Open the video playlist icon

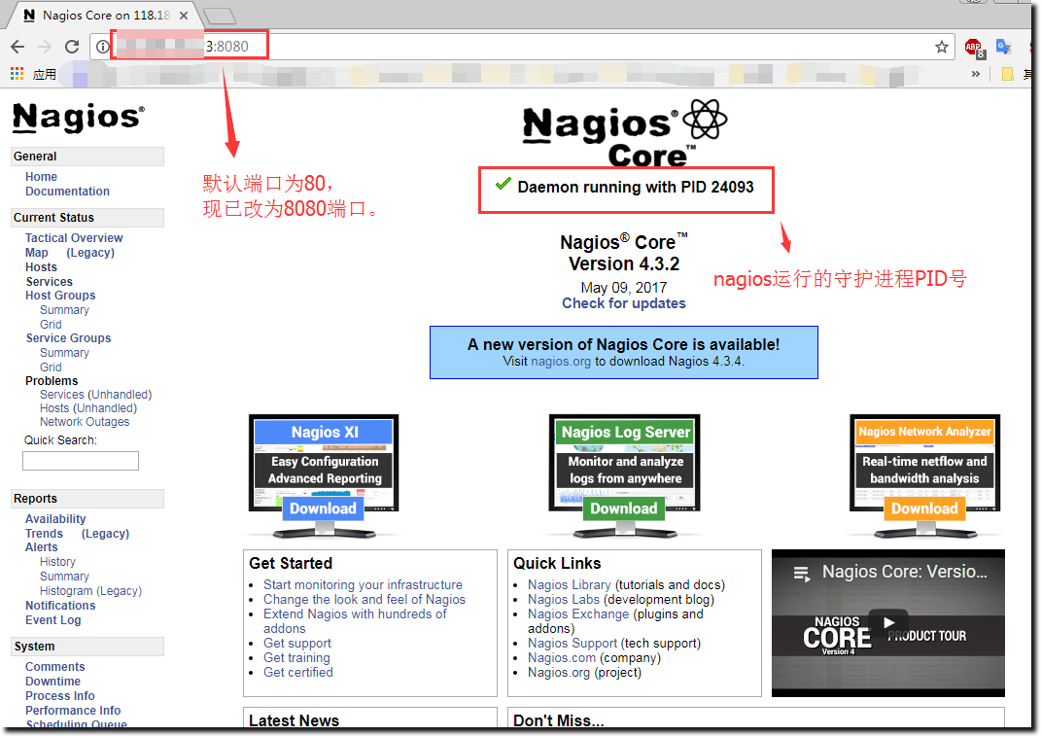(x=802, y=574)
